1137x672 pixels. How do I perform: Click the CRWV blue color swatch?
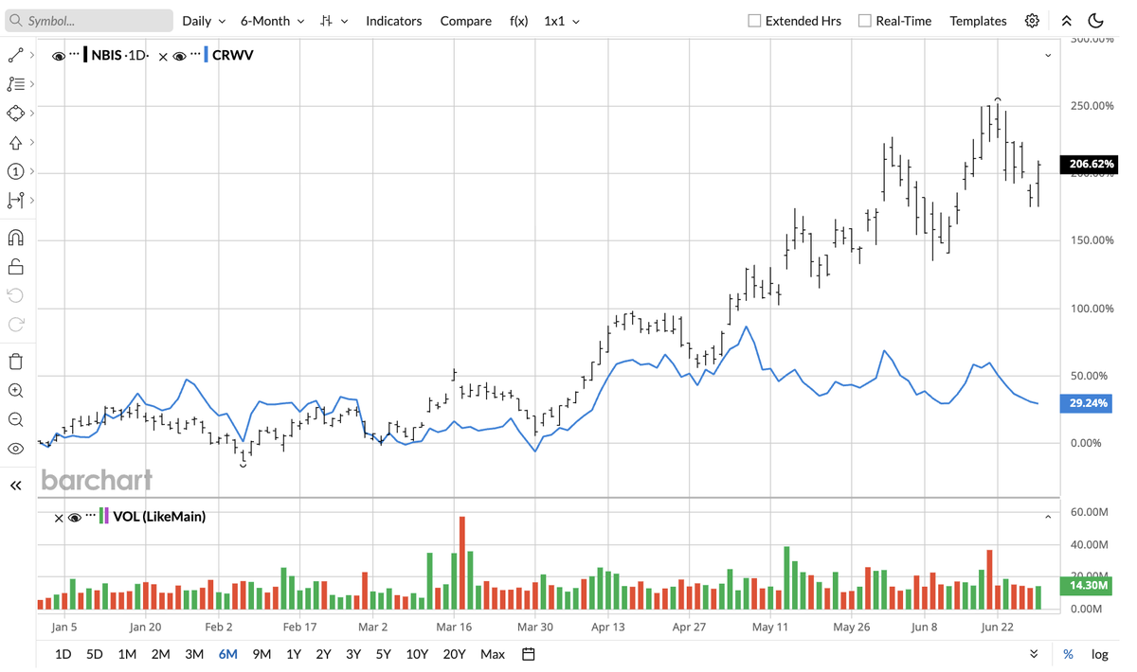[x=207, y=55]
